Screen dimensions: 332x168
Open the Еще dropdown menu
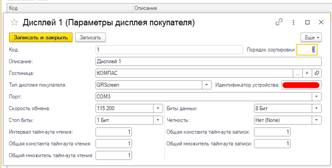coord(311,38)
